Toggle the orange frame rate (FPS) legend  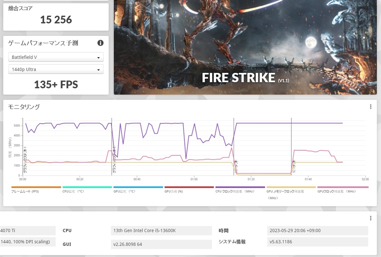[36, 189]
